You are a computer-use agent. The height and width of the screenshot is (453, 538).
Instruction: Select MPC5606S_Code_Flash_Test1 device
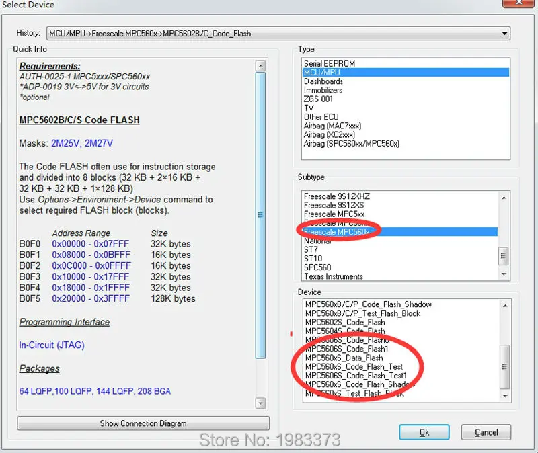point(356,376)
